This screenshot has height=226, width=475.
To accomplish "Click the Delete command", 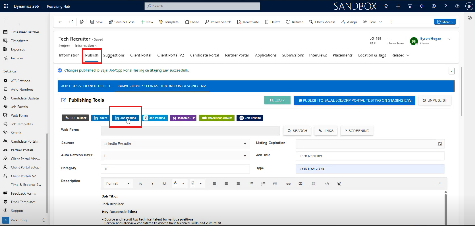I will pyautogui.click(x=273, y=22).
